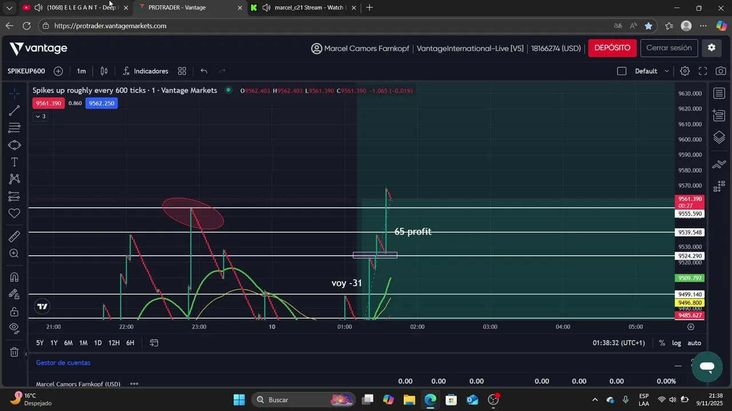
Task: Redo the chart action
Action: pos(222,71)
